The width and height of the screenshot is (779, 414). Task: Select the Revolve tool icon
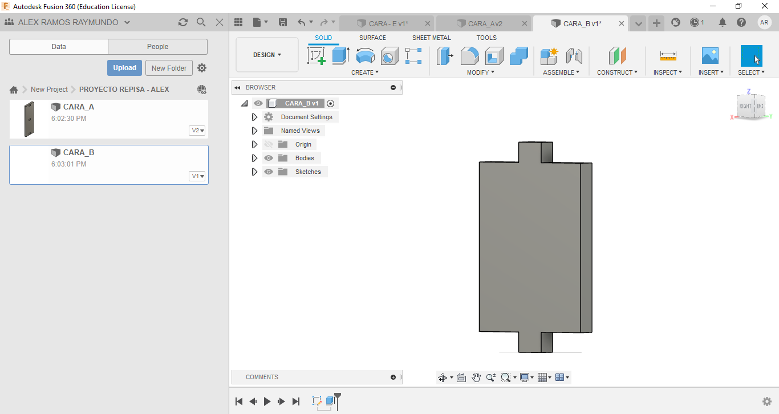365,56
